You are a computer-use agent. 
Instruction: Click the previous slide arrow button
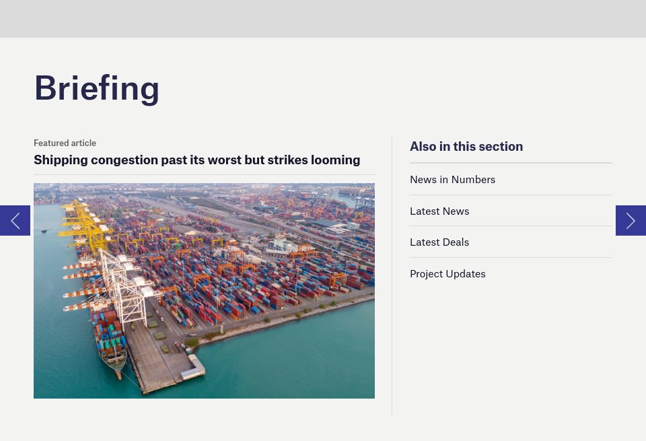pyautogui.click(x=15, y=220)
